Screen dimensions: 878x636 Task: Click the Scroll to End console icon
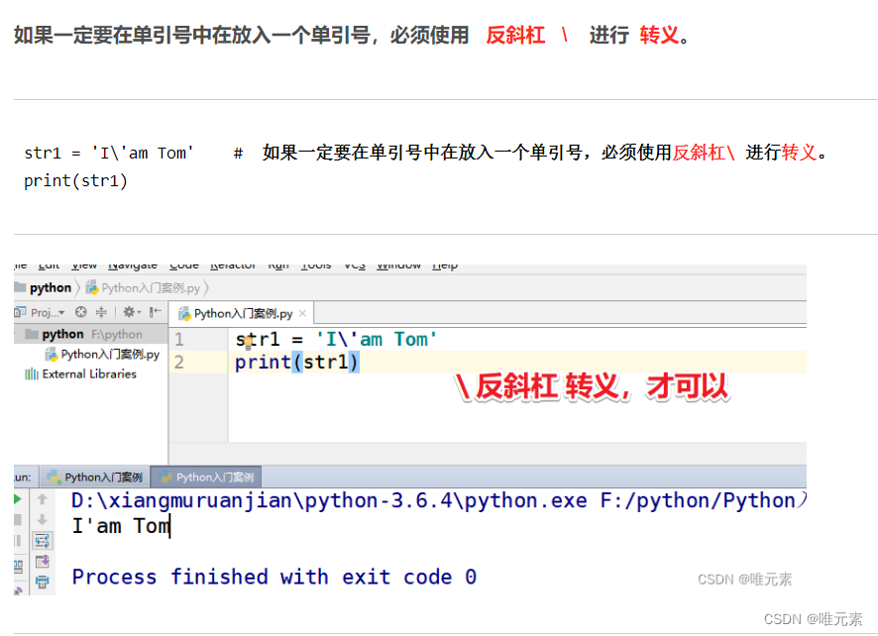click(42, 562)
